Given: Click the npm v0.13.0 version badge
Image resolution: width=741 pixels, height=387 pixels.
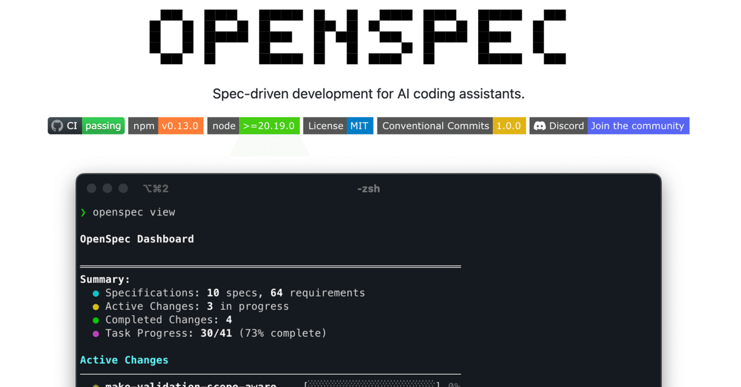Looking at the screenshot, I should pyautogui.click(x=166, y=125).
